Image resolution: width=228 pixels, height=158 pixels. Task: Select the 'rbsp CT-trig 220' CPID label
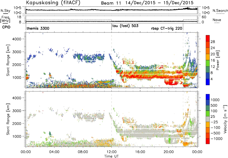point(167,28)
